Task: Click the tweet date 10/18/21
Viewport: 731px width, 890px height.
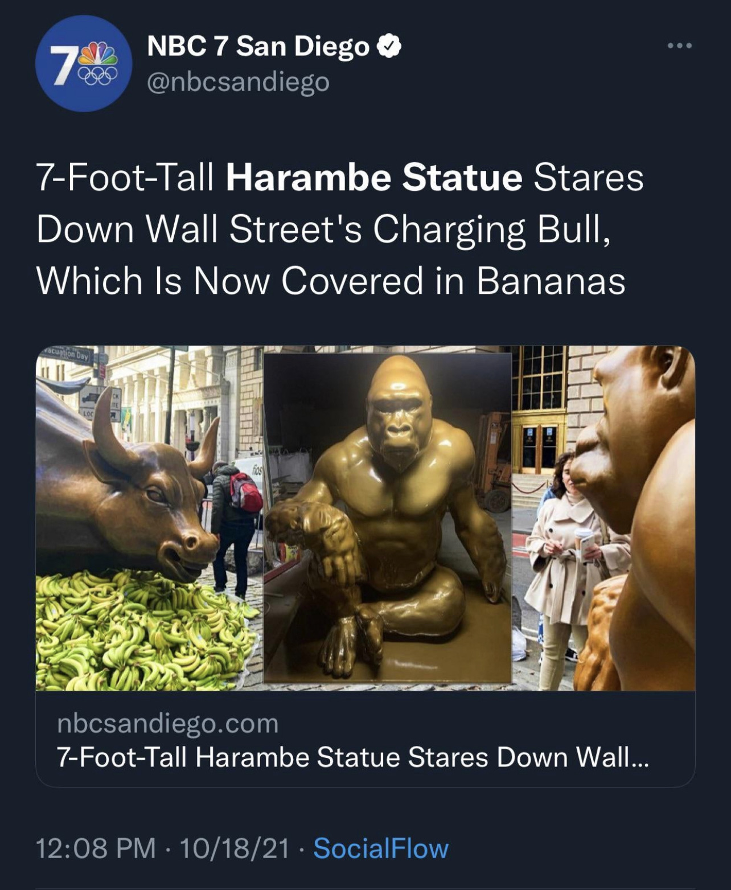Action: point(235,848)
